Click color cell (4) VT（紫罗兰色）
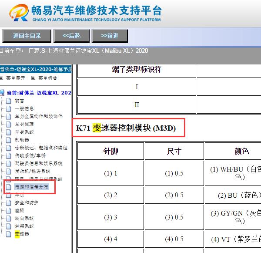This screenshot has height=253, width=261. 233,239
